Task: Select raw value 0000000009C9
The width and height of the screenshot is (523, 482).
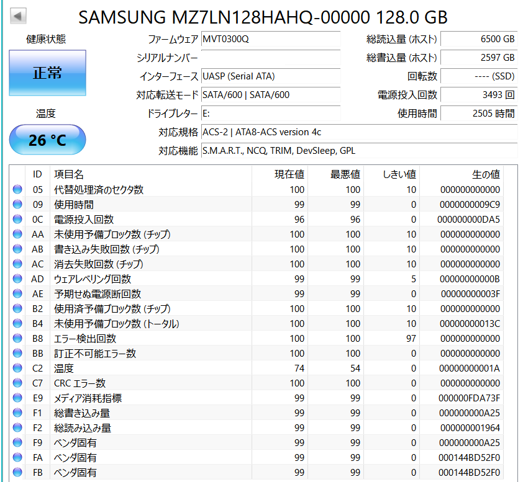Action: pyautogui.click(x=470, y=205)
